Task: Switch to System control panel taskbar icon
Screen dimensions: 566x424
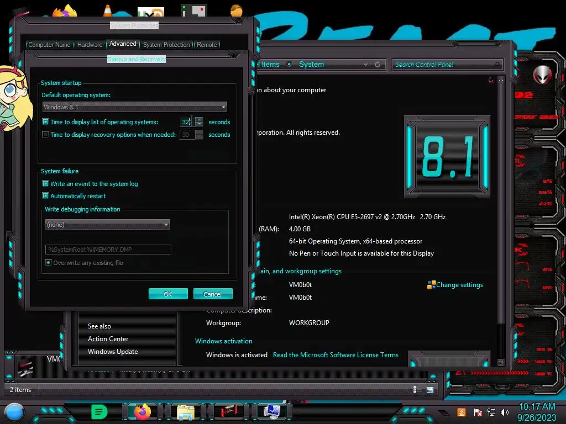Action: (x=272, y=412)
